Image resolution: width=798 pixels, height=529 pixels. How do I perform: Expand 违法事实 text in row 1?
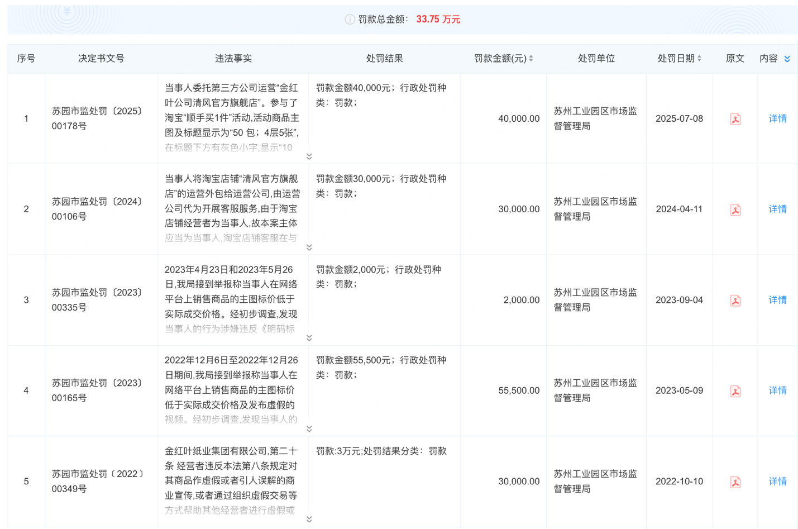[x=309, y=156]
